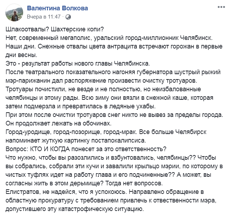Click the line starting "Нет, современный мегаполис"
The width and height of the screenshot is (229, 216).
click(110, 37)
